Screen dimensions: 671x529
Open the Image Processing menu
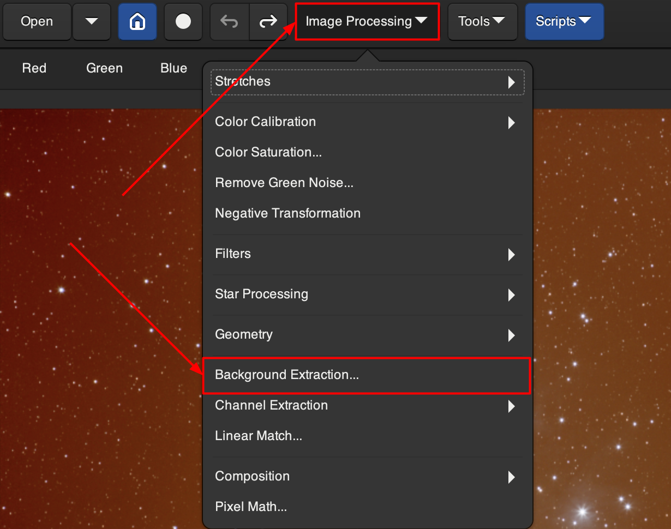coord(367,22)
